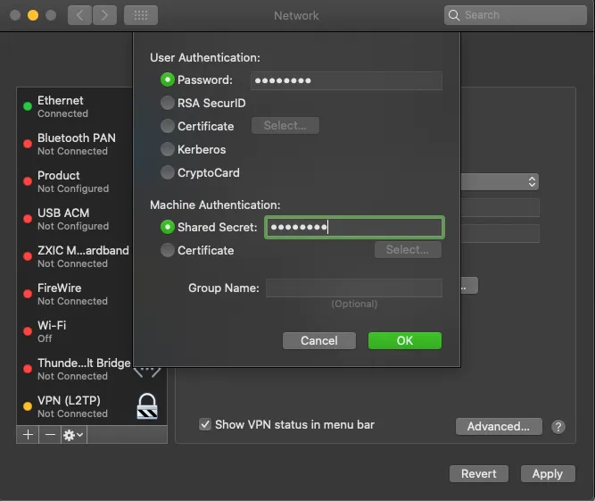Go back with the left arrow
The image size is (595, 501).
79,15
